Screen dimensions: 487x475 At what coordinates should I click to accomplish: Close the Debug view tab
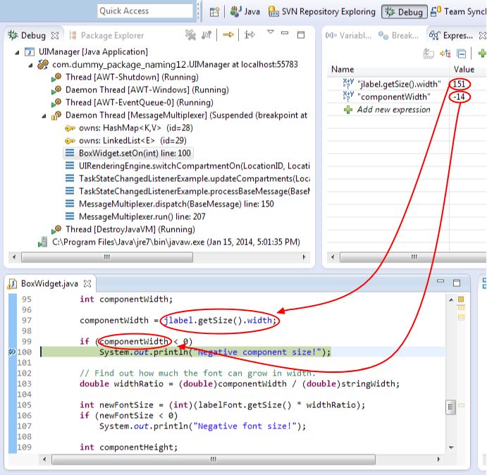(55, 36)
